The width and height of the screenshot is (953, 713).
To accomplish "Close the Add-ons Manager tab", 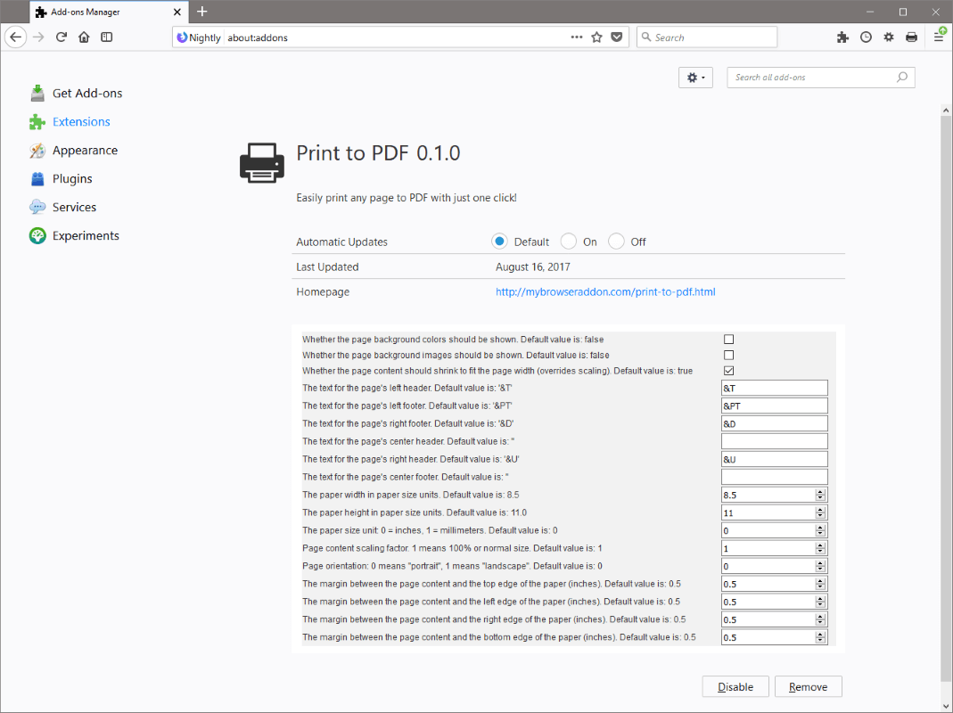I will (177, 12).
